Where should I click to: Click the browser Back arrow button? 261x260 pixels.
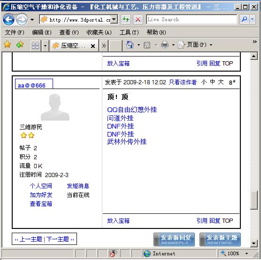coord(8,19)
